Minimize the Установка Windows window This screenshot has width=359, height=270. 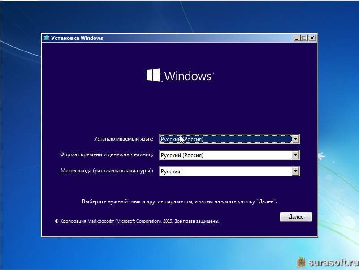tap(297, 38)
